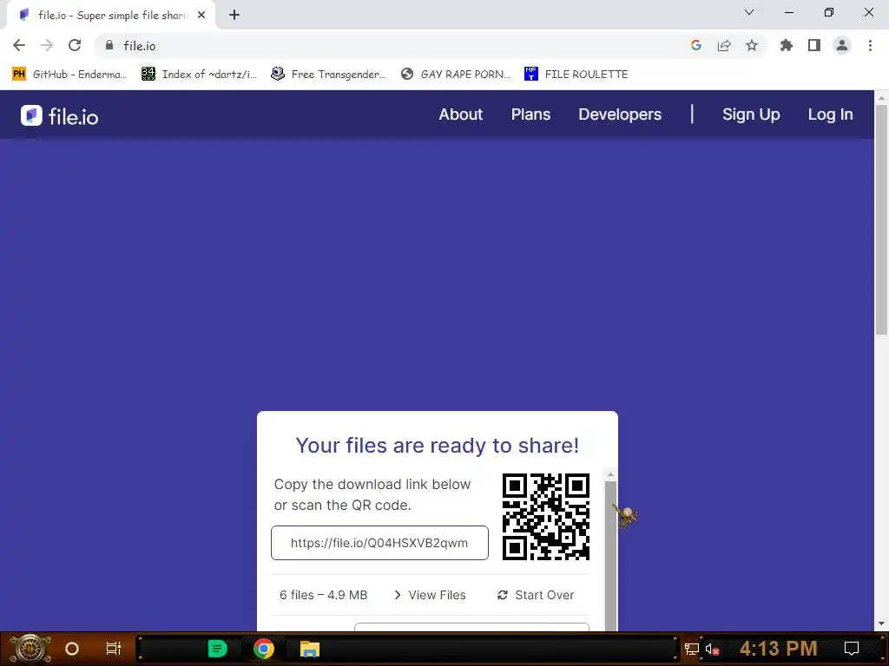The height and width of the screenshot is (666, 889).
Task: Click the Google icon in the address bar
Action: coord(696,45)
